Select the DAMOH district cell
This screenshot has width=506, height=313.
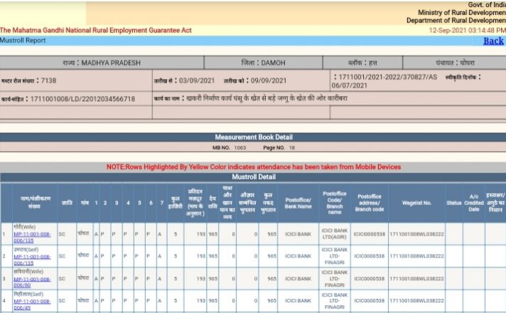tap(264, 63)
